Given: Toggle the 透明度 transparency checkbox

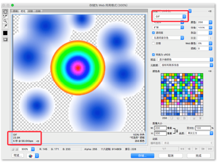Looking at the screenshot, I should pyautogui.click(x=154, y=33).
